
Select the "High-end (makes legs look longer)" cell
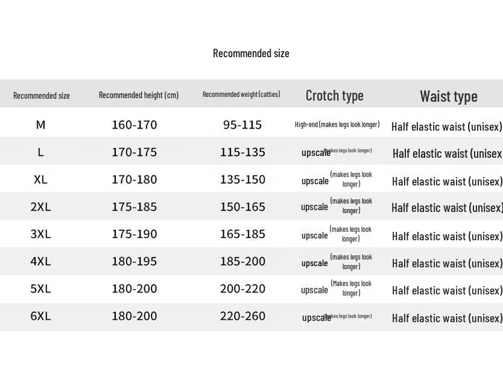coord(337,125)
